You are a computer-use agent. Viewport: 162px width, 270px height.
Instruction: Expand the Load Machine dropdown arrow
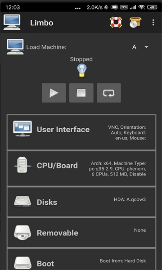pyautogui.click(x=147, y=47)
